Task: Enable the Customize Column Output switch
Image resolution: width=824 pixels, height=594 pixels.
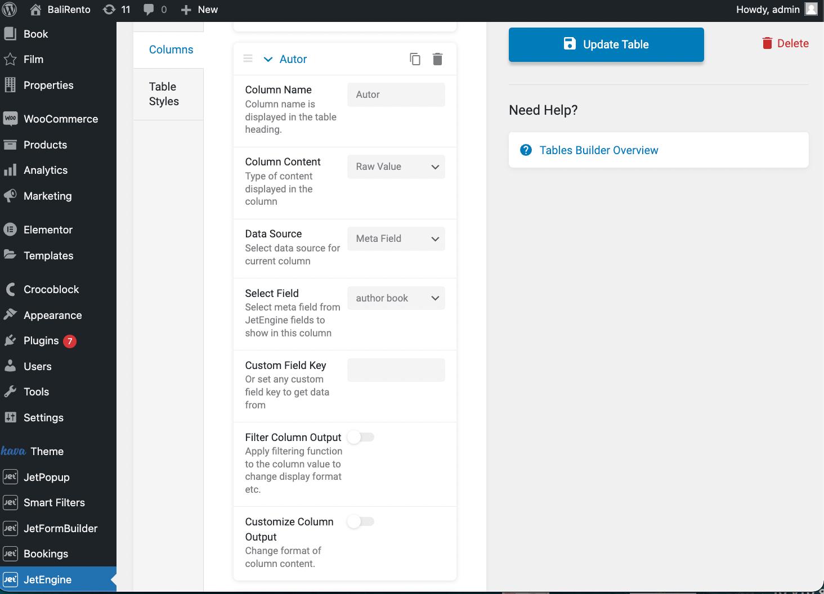Action: pyautogui.click(x=361, y=521)
